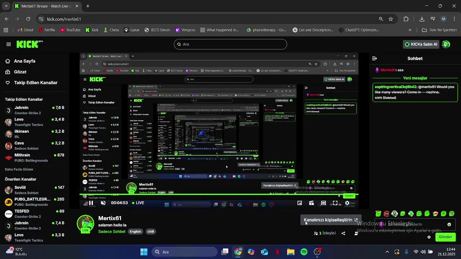This screenshot has width=461, height=259.
Task: Open Chrome downloads icon
Action: 422,19
